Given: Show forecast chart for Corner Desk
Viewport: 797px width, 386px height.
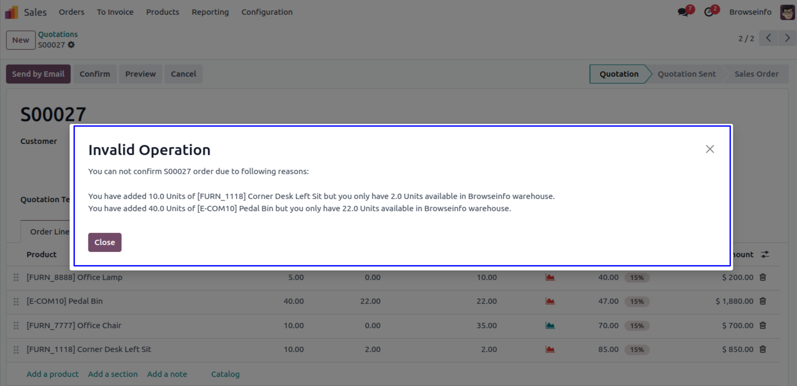Looking at the screenshot, I should (550, 349).
